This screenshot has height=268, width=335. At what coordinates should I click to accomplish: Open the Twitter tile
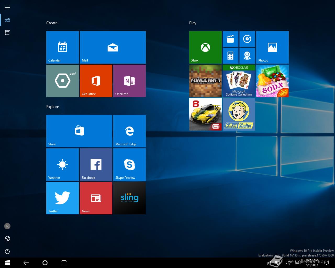(x=63, y=198)
